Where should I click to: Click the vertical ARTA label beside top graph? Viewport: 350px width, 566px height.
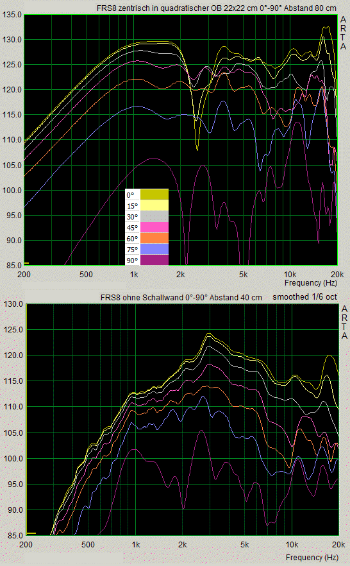click(x=344, y=33)
